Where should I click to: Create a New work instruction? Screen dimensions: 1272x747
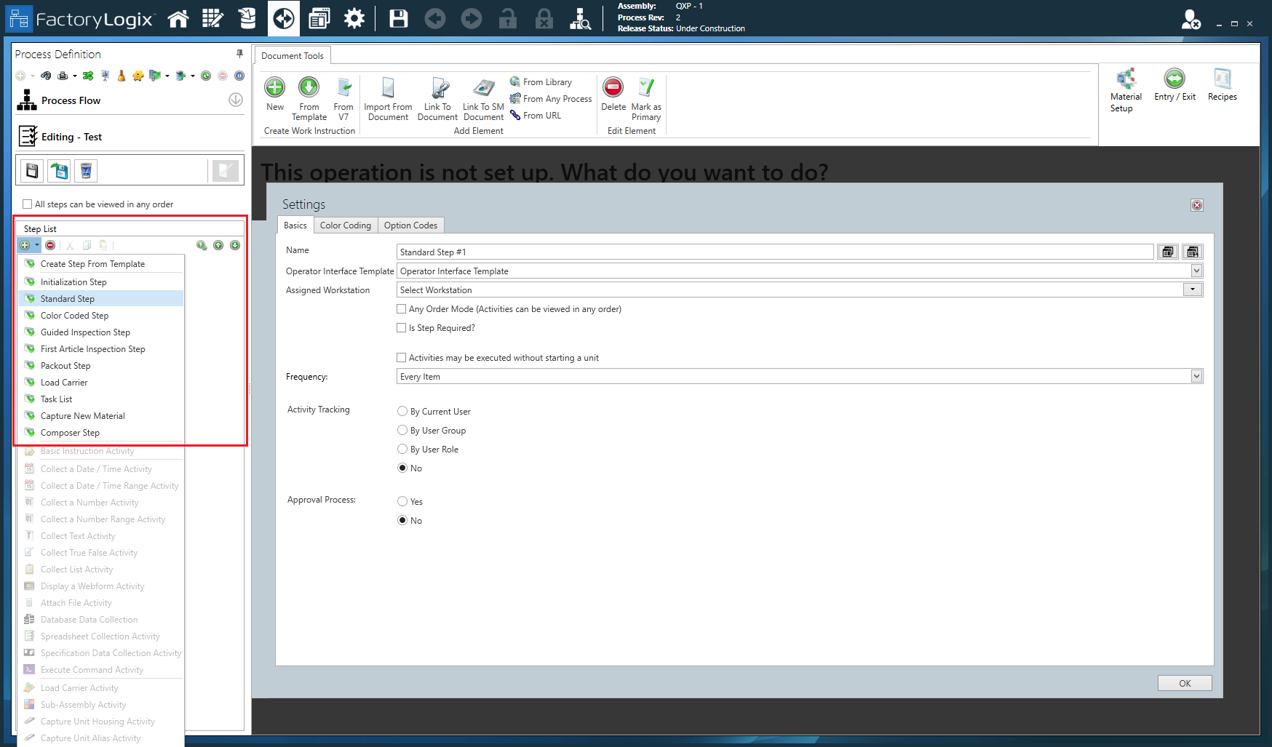(274, 95)
